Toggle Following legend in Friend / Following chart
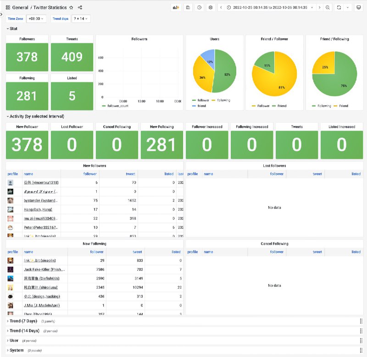This screenshot has height=357, width=367. coord(324,106)
